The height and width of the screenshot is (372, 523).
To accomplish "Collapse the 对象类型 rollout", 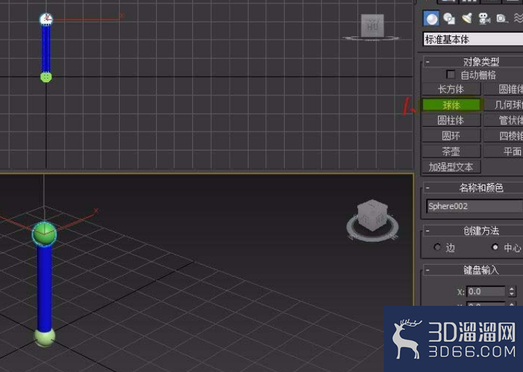I will [428, 62].
